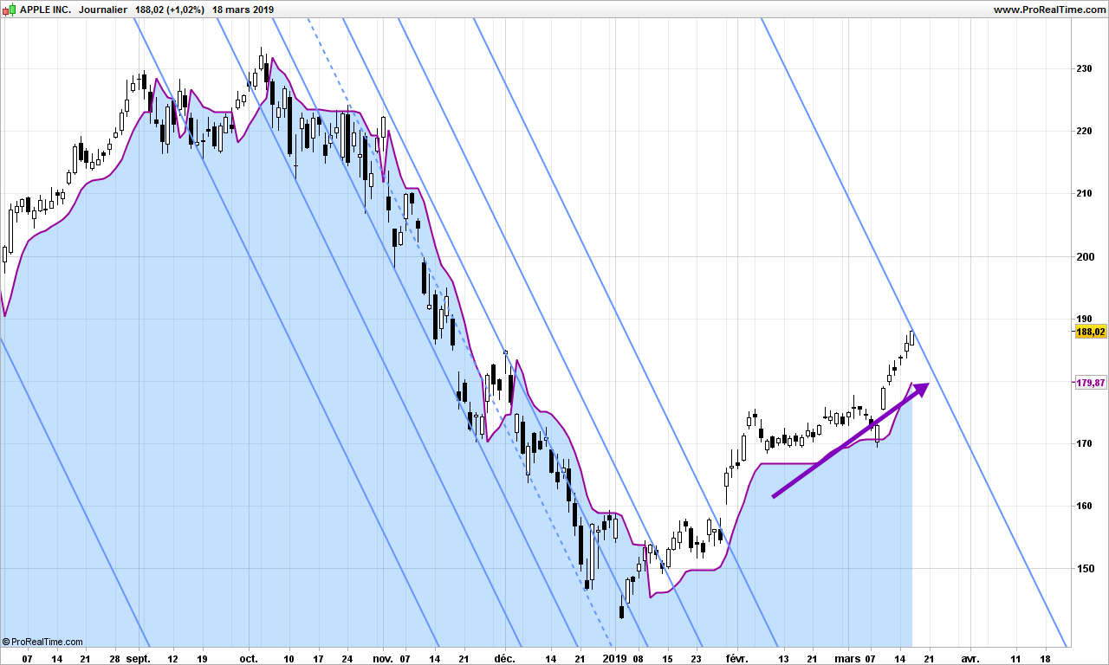Screen dimensions: 1109x665
Task: Click the 18 date tick at axis end
Action: tap(1045, 658)
